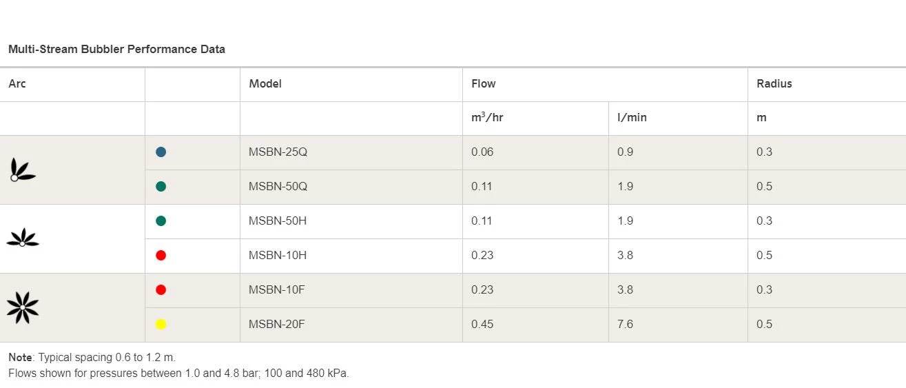Click the Flow column header

click(x=484, y=84)
